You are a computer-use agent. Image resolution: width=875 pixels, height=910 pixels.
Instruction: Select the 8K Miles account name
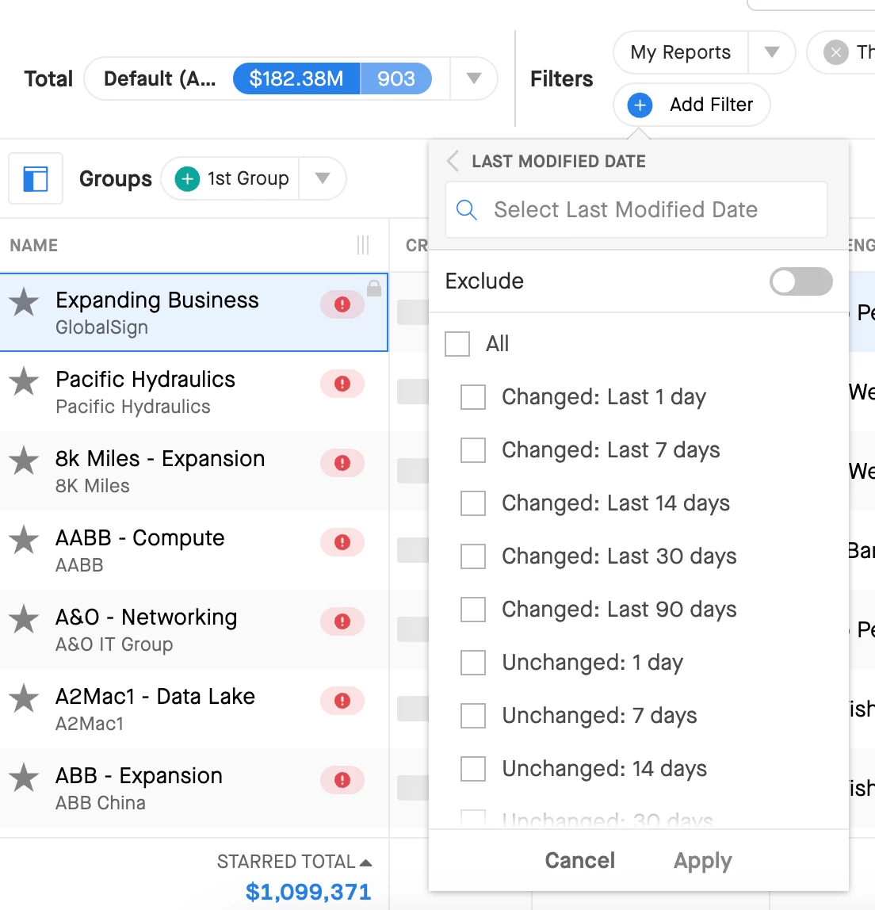coord(92,486)
